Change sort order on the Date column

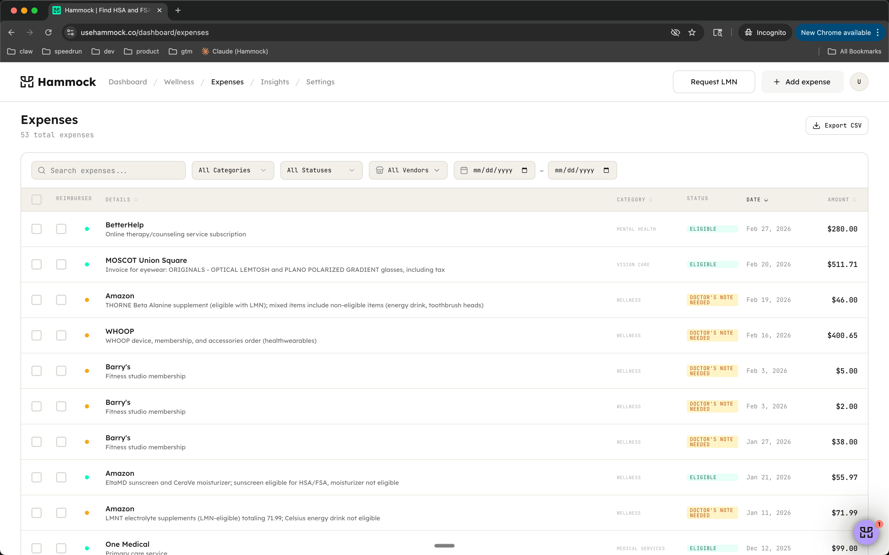tap(757, 200)
